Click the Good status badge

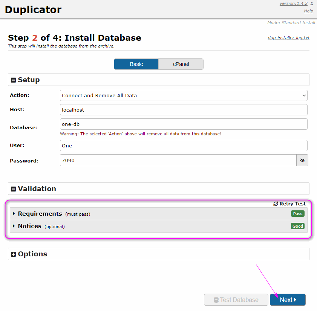point(298,226)
